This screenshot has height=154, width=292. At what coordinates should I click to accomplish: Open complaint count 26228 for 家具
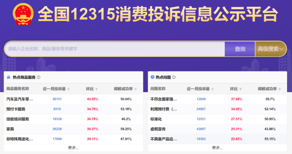point(57,129)
